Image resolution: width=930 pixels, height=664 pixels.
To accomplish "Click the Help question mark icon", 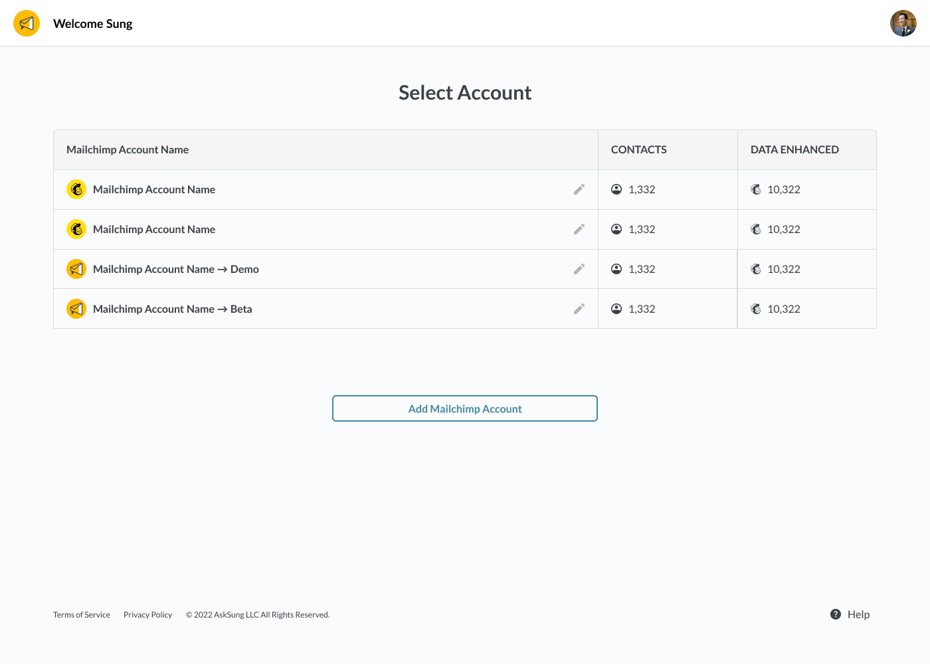I will click(836, 614).
